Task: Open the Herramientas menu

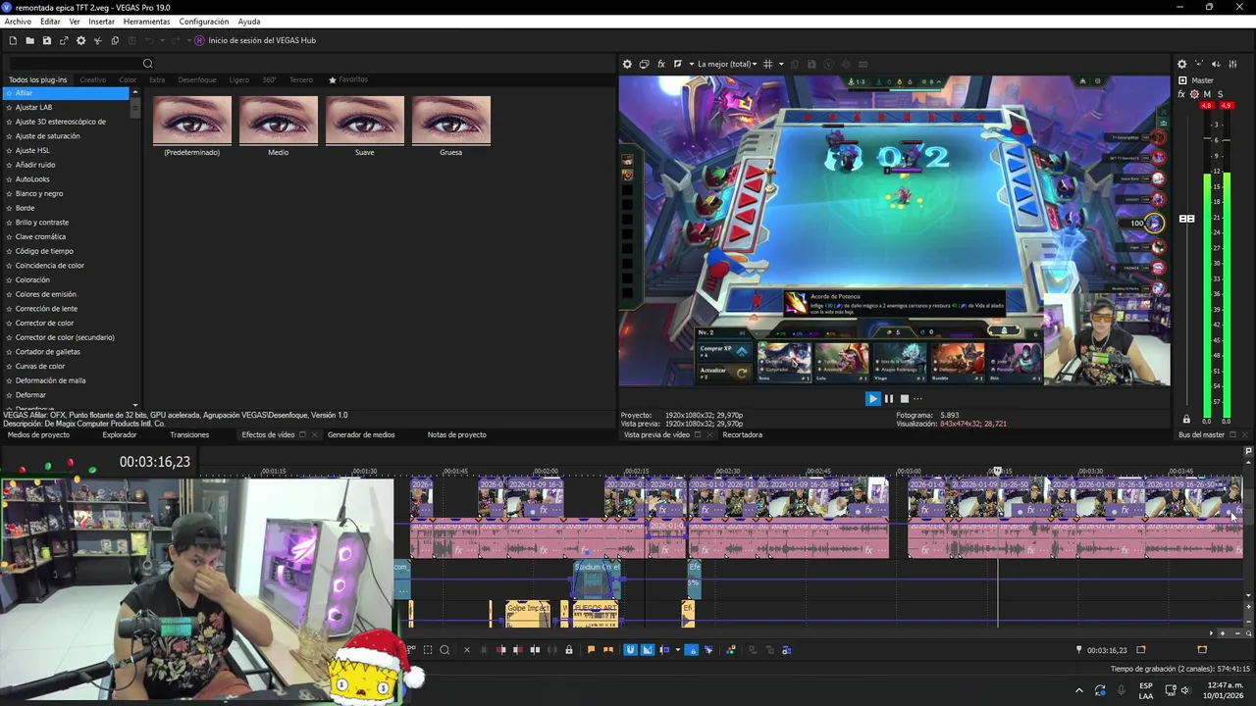Action: (x=146, y=22)
